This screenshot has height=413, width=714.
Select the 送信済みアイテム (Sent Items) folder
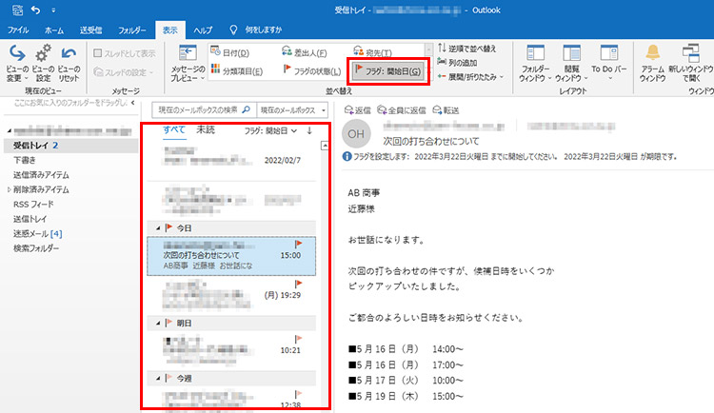42,176
